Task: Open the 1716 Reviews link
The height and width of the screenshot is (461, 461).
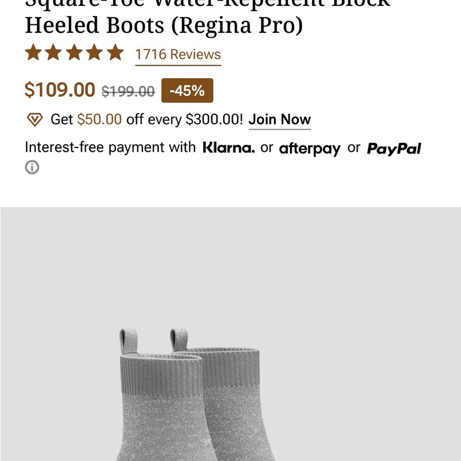Action: (x=177, y=55)
